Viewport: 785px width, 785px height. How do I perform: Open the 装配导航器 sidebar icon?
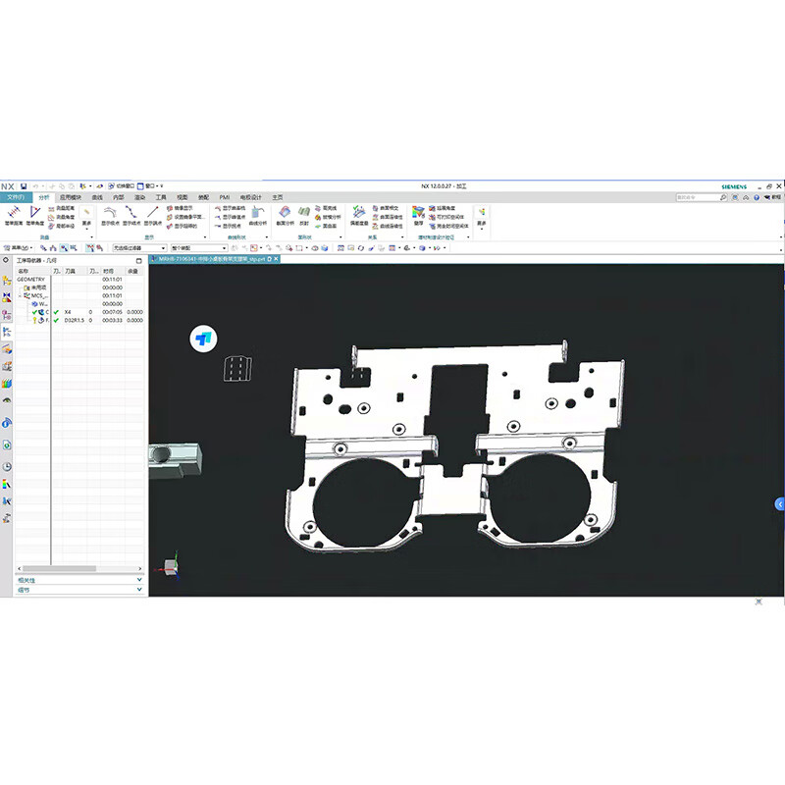pos(8,280)
